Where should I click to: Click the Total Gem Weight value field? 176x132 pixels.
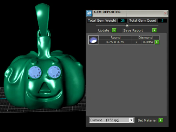[x=122, y=21]
